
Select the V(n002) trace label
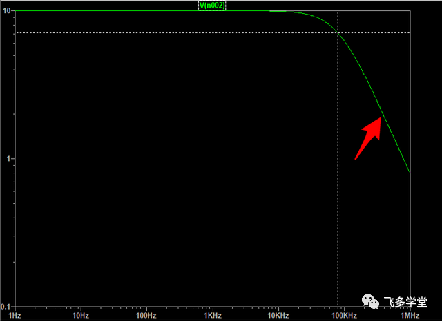pos(212,5)
